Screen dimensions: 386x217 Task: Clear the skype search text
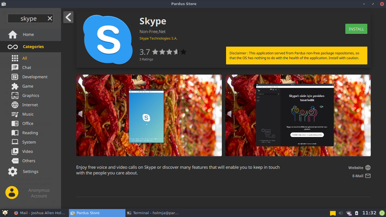tap(50, 19)
